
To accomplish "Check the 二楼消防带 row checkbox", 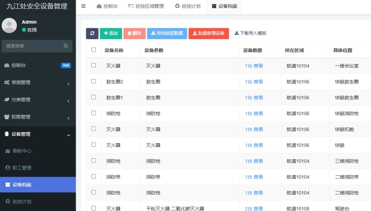I will [94, 177].
